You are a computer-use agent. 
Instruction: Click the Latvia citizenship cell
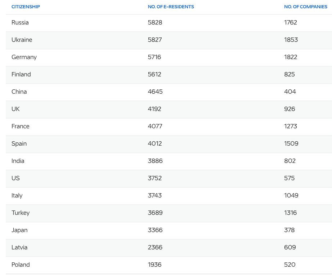[x=19, y=247]
